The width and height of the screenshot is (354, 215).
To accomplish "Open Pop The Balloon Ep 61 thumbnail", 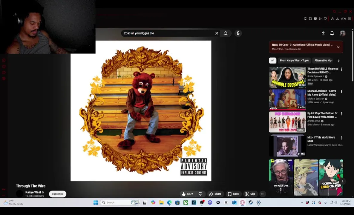I will [287, 122].
